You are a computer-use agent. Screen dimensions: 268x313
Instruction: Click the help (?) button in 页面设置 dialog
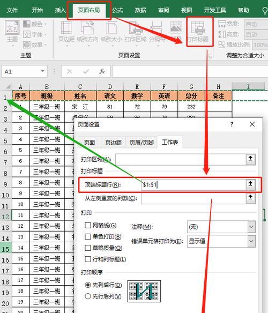pos(232,124)
